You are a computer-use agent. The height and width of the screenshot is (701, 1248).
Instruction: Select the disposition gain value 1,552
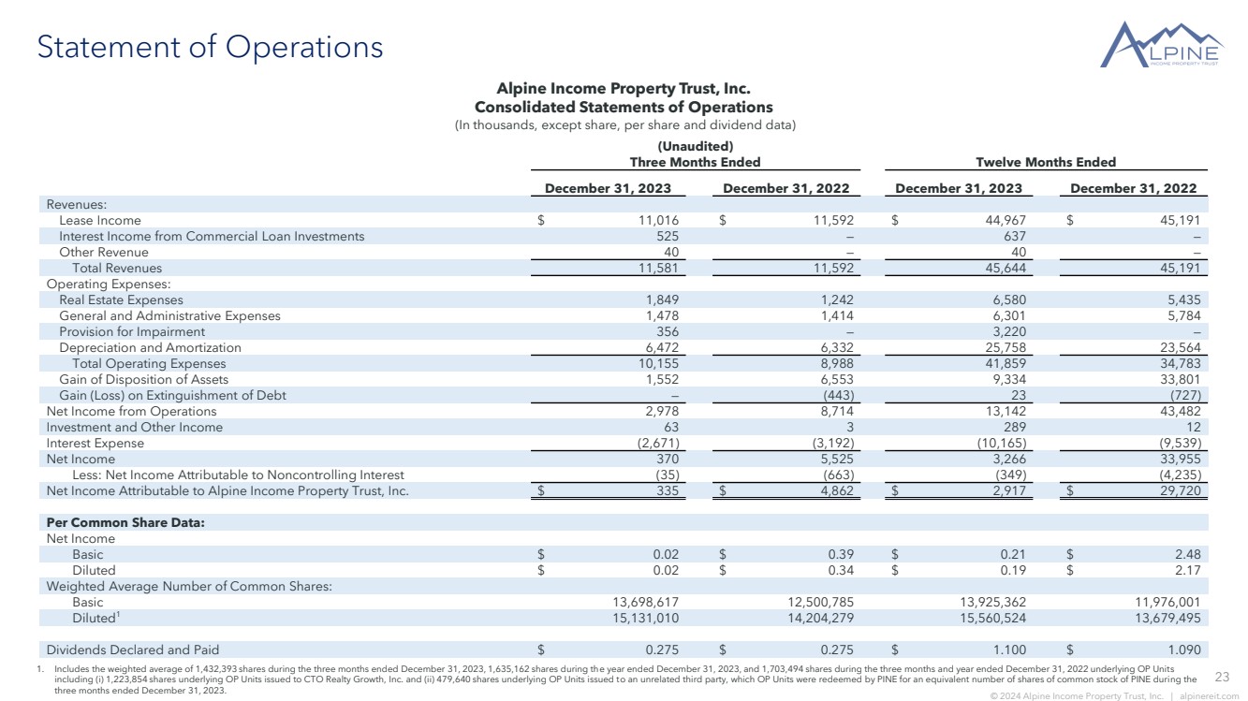pos(661,379)
